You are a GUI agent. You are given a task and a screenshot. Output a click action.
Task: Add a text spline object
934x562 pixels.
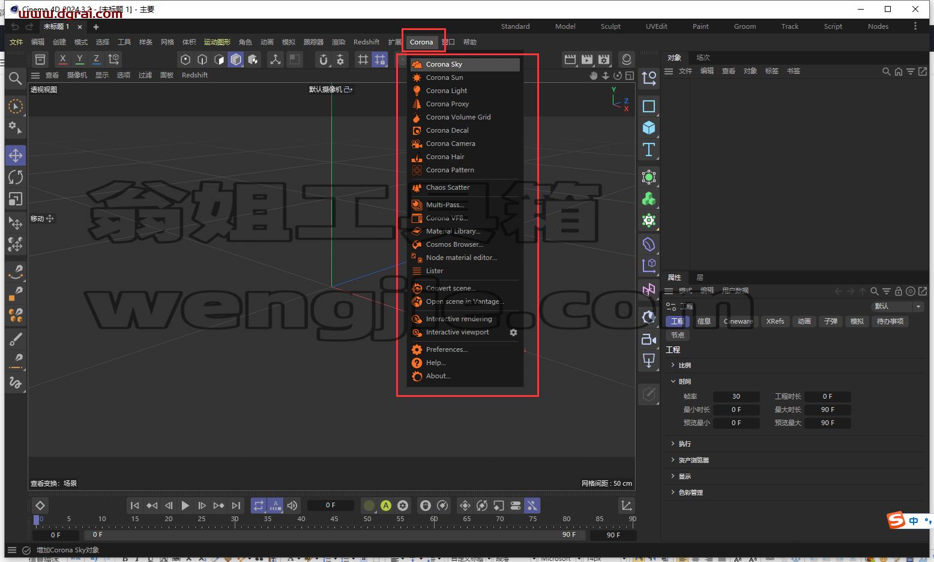click(x=649, y=150)
